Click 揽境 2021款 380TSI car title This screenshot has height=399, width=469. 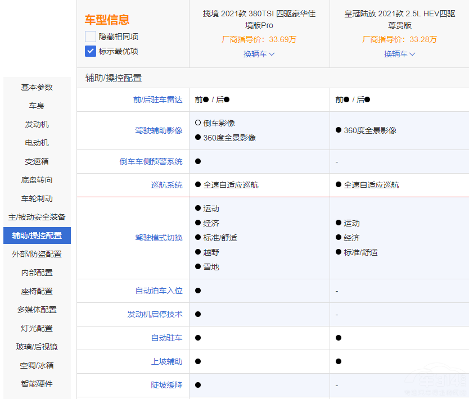(259, 19)
